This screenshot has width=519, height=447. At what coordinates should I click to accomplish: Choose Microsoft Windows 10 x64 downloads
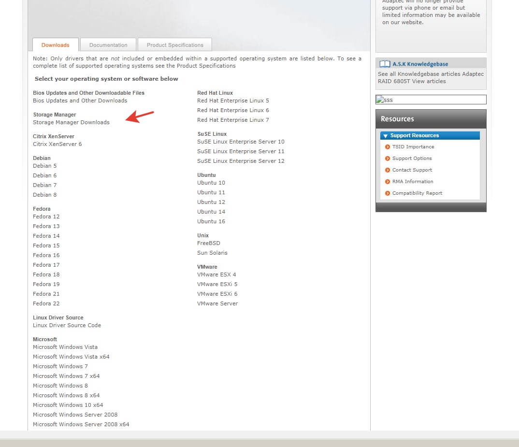68,405
